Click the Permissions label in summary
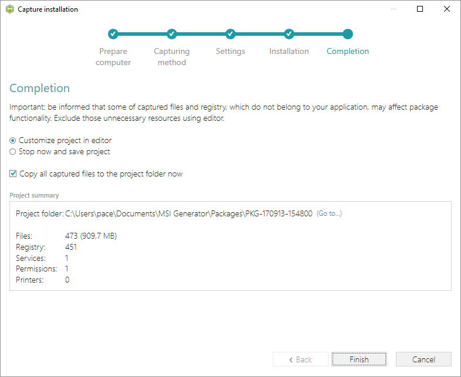Screen dimensions: 461x377 pos(36,269)
